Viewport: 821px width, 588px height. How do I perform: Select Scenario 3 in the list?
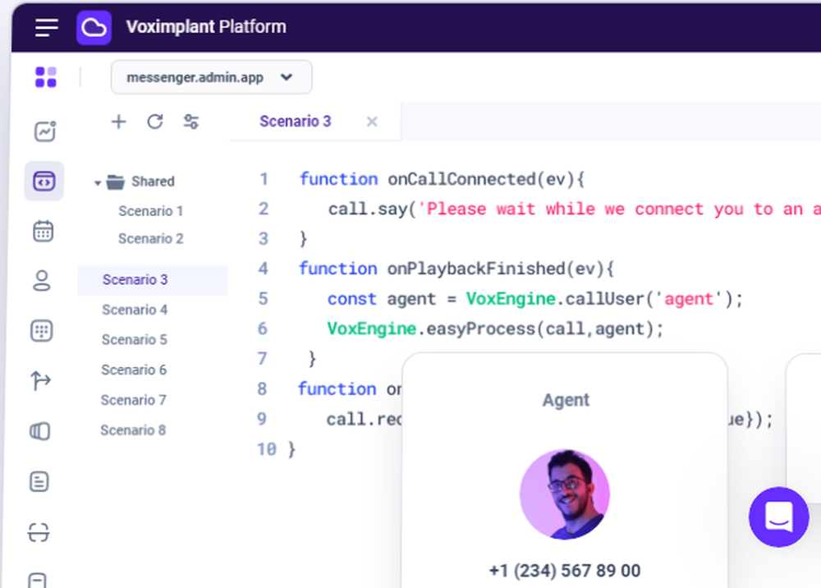153,280
